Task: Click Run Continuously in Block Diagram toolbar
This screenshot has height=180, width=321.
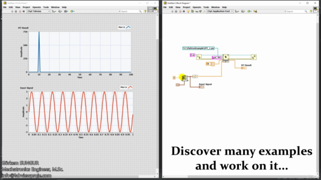Action: 176,11
